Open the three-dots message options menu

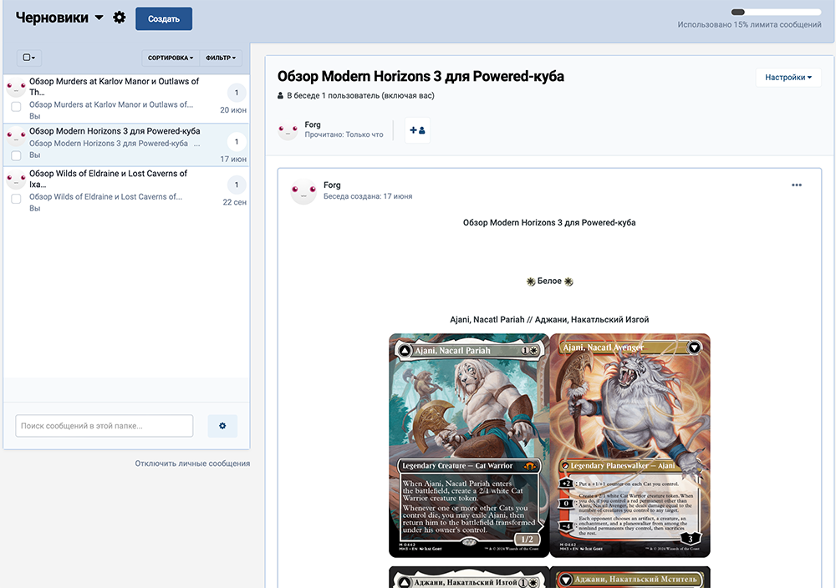pyautogui.click(x=796, y=185)
